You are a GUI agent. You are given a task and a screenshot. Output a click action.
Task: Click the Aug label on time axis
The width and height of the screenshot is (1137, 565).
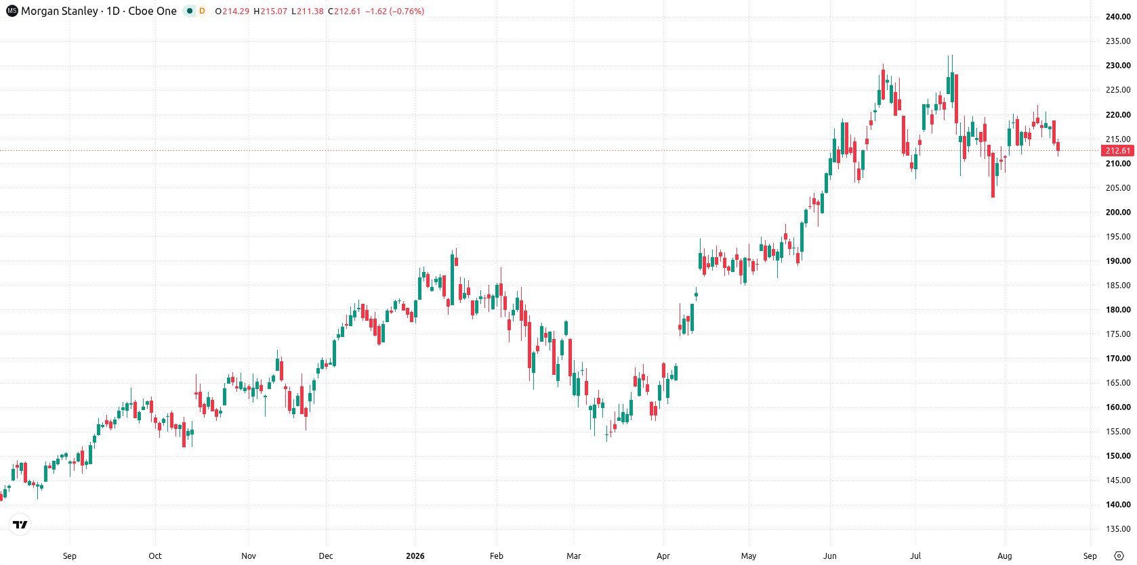click(1005, 556)
